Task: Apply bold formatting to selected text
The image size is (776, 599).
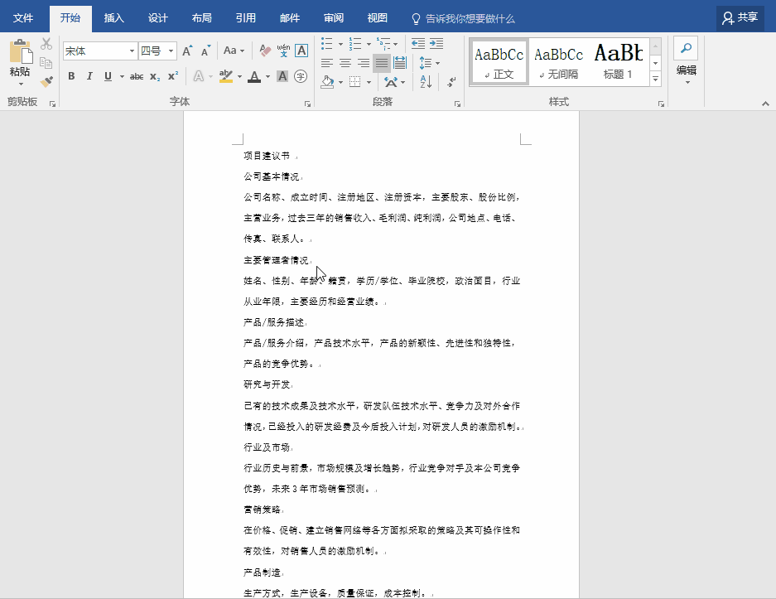Action: (71, 76)
